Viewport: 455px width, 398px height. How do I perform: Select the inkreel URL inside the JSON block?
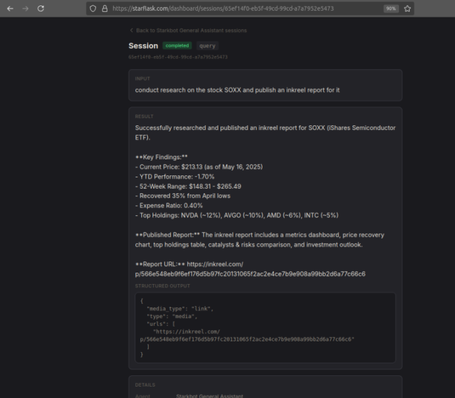(247, 335)
